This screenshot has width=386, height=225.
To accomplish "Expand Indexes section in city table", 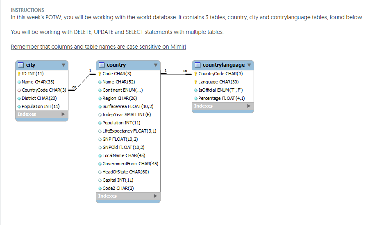I will click(63, 114).
